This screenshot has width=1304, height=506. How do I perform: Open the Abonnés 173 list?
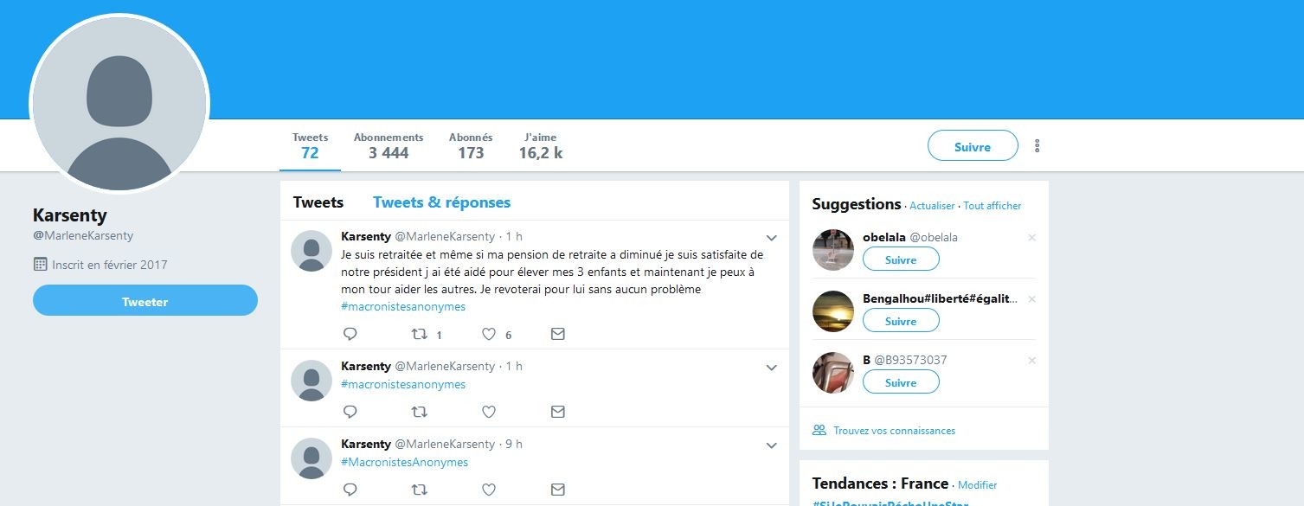(x=471, y=146)
